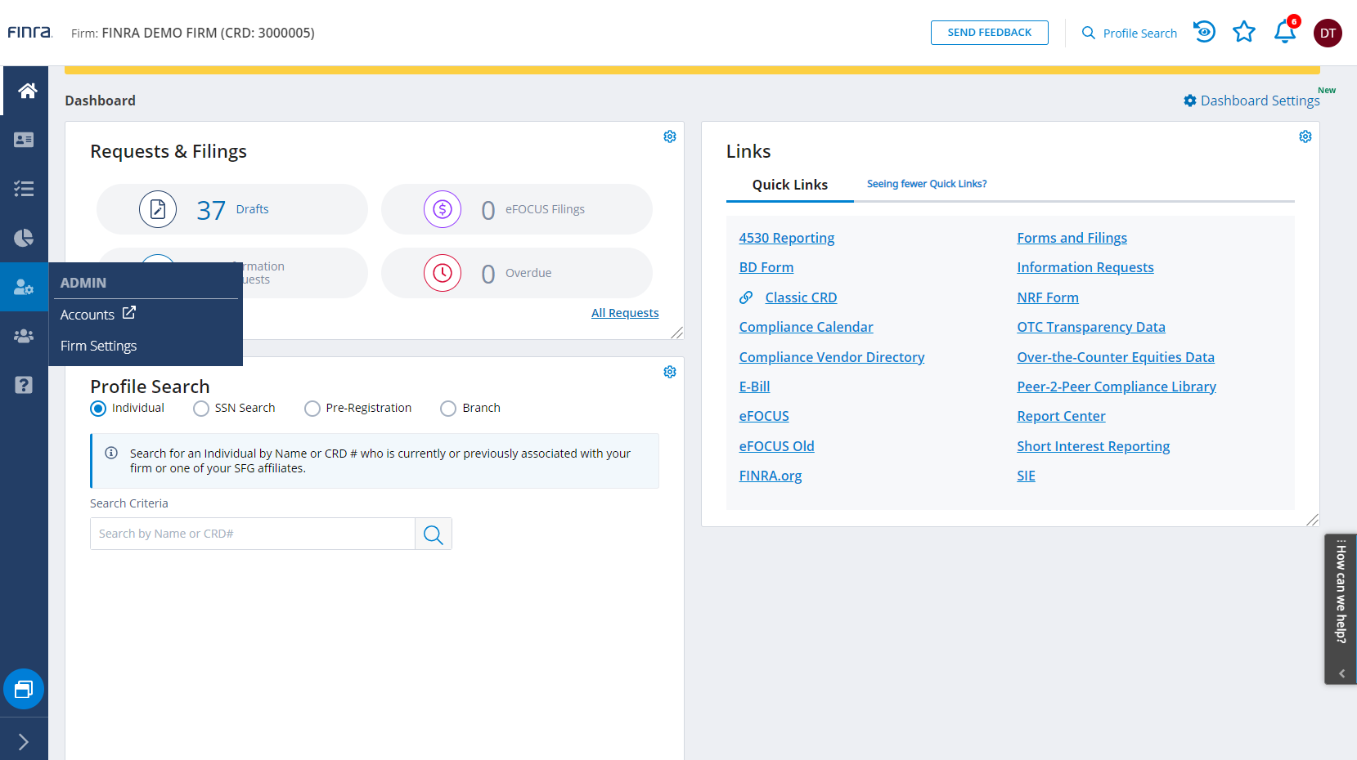Image resolution: width=1357 pixels, height=760 pixels.
Task: Expand the left sidebar with chevron arrow
Action: [24, 741]
